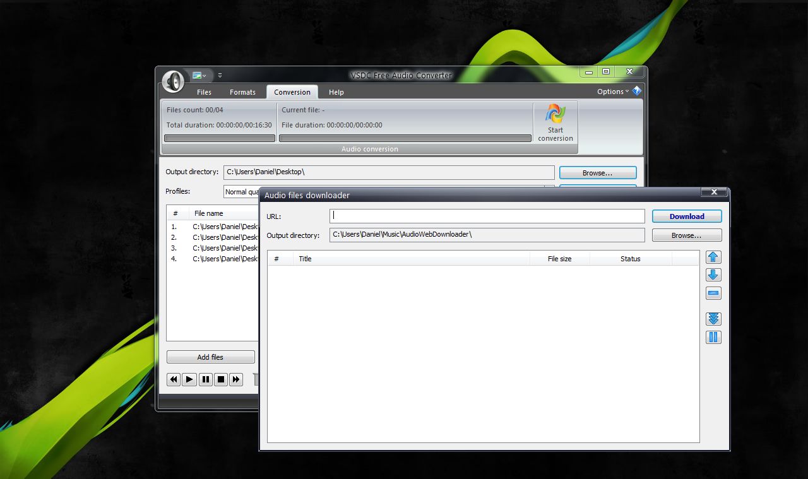Click the move down arrow icon

click(x=713, y=275)
